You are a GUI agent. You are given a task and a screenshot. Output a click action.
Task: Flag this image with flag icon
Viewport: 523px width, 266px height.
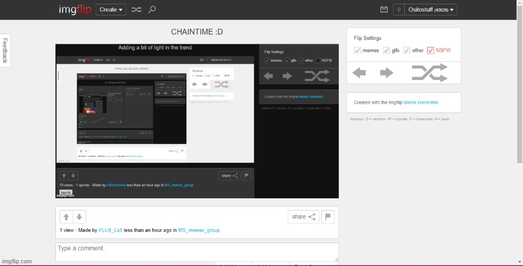[328, 217]
